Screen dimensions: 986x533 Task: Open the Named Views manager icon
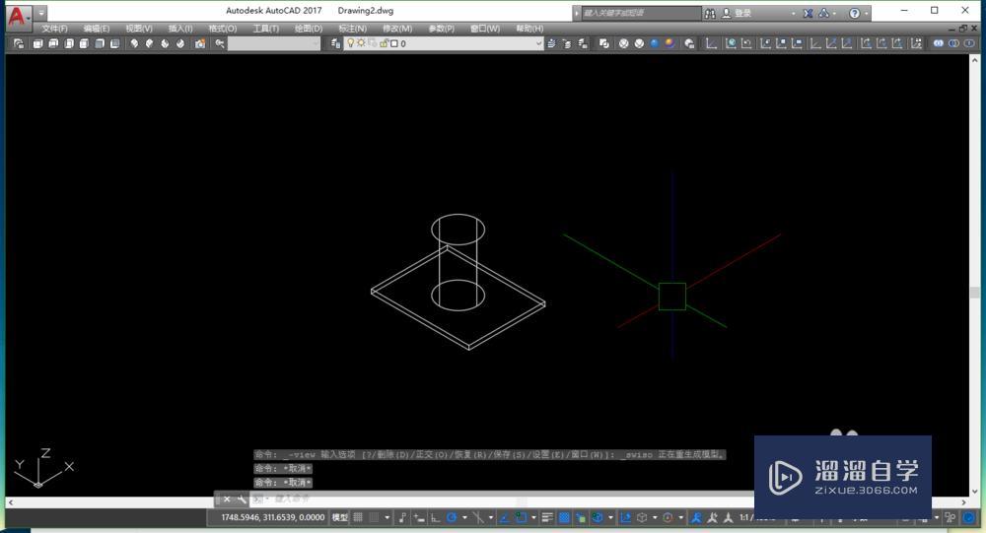click(x=19, y=43)
